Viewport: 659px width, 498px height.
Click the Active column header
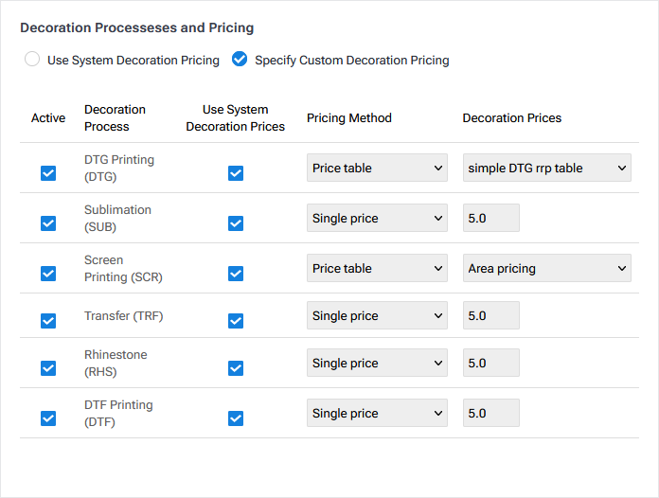click(48, 117)
